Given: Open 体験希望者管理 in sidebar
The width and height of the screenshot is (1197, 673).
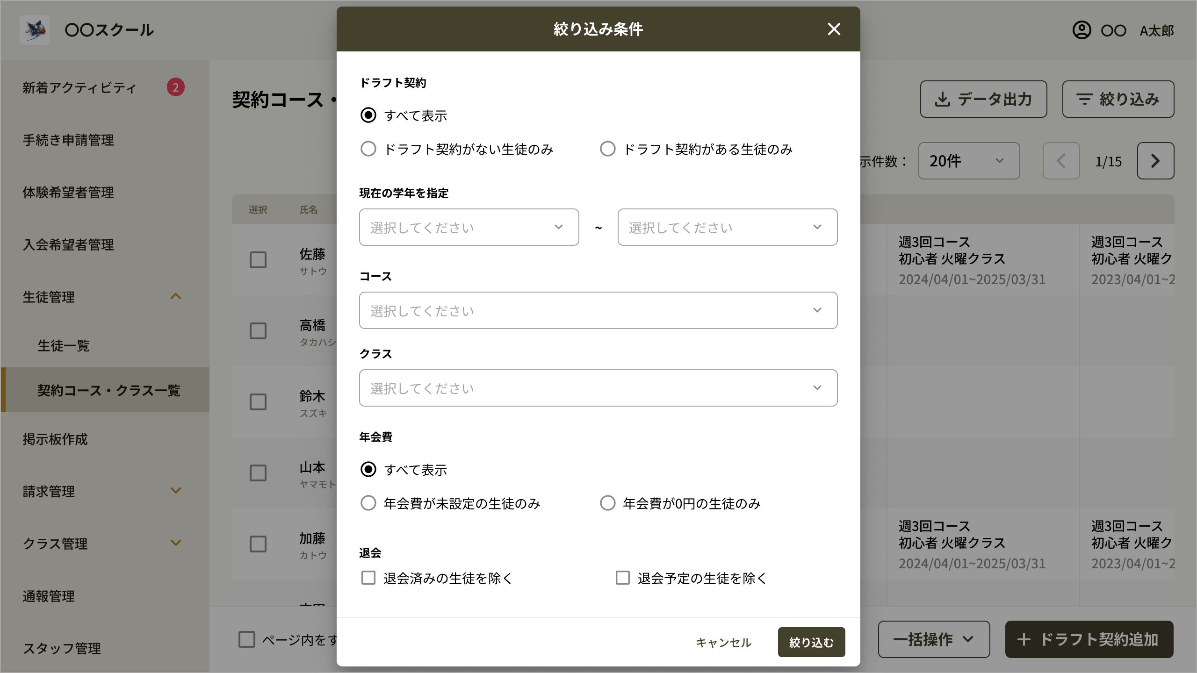Looking at the screenshot, I should (68, 192).
